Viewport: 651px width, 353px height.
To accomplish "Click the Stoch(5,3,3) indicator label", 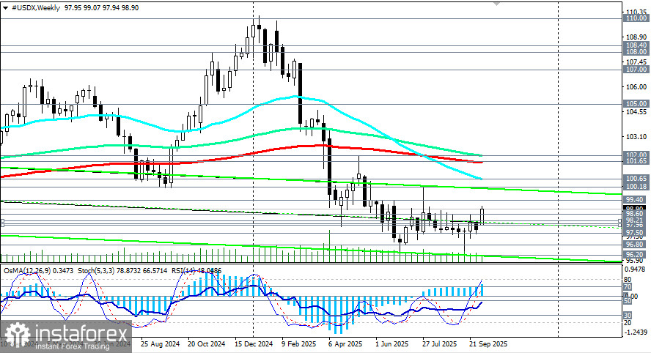I will pyautogui.click(x=96, y=271).
